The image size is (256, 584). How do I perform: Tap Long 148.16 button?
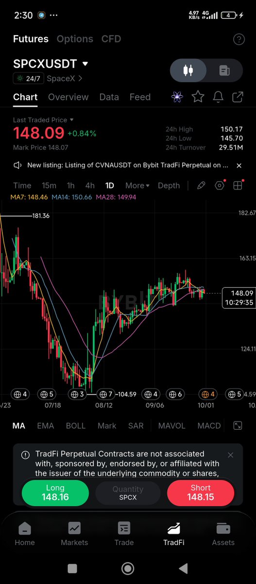(x=55, y=493)
